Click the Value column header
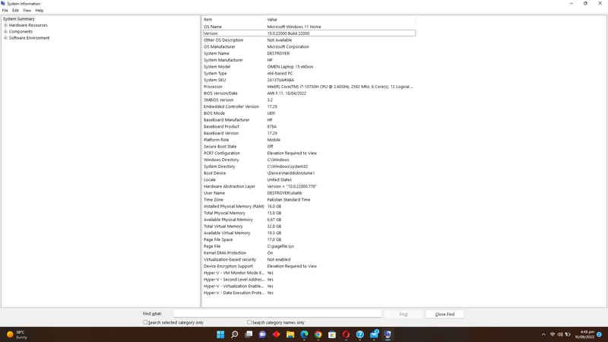This screenshot has height=342, width=608. pyautogui.click(x=340, y=20)
